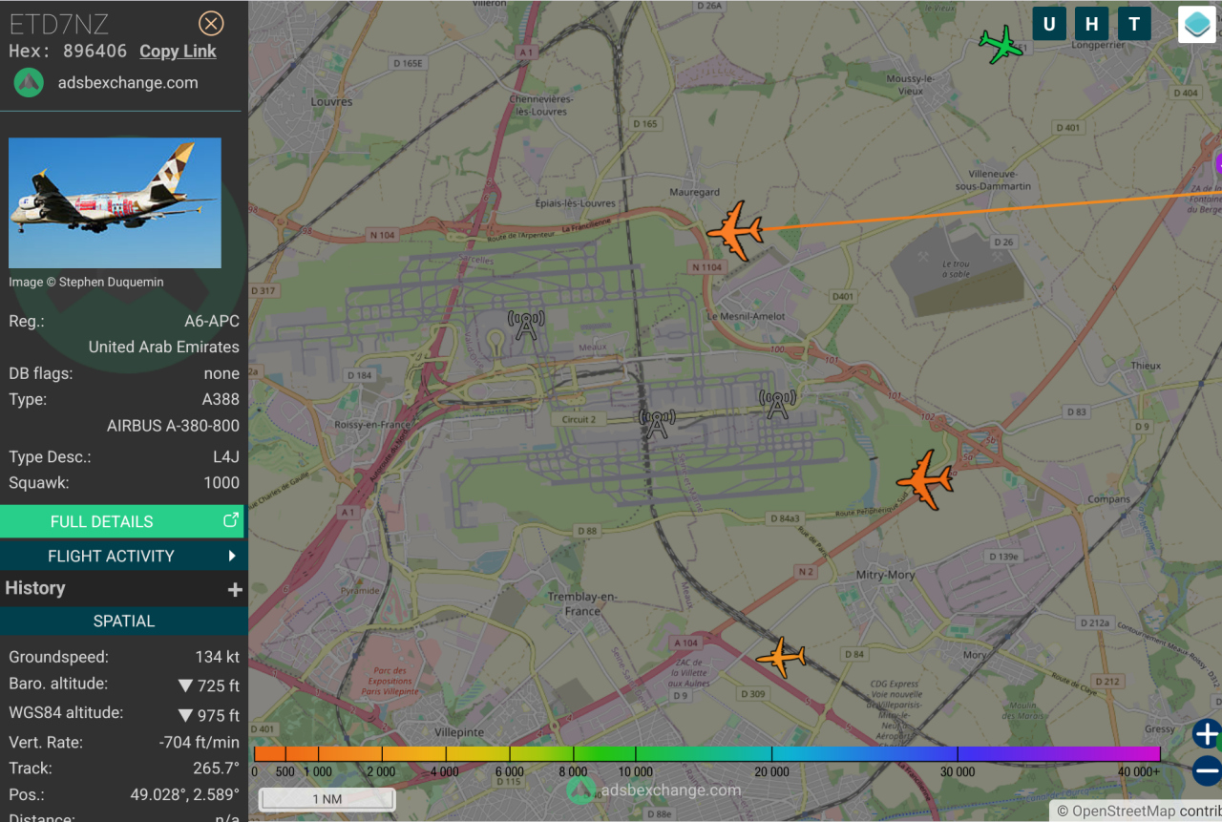Open the OpenStreetMap attribution link
The width and height of the screenshot is (1222, 822).
(x=1124, y=811)
